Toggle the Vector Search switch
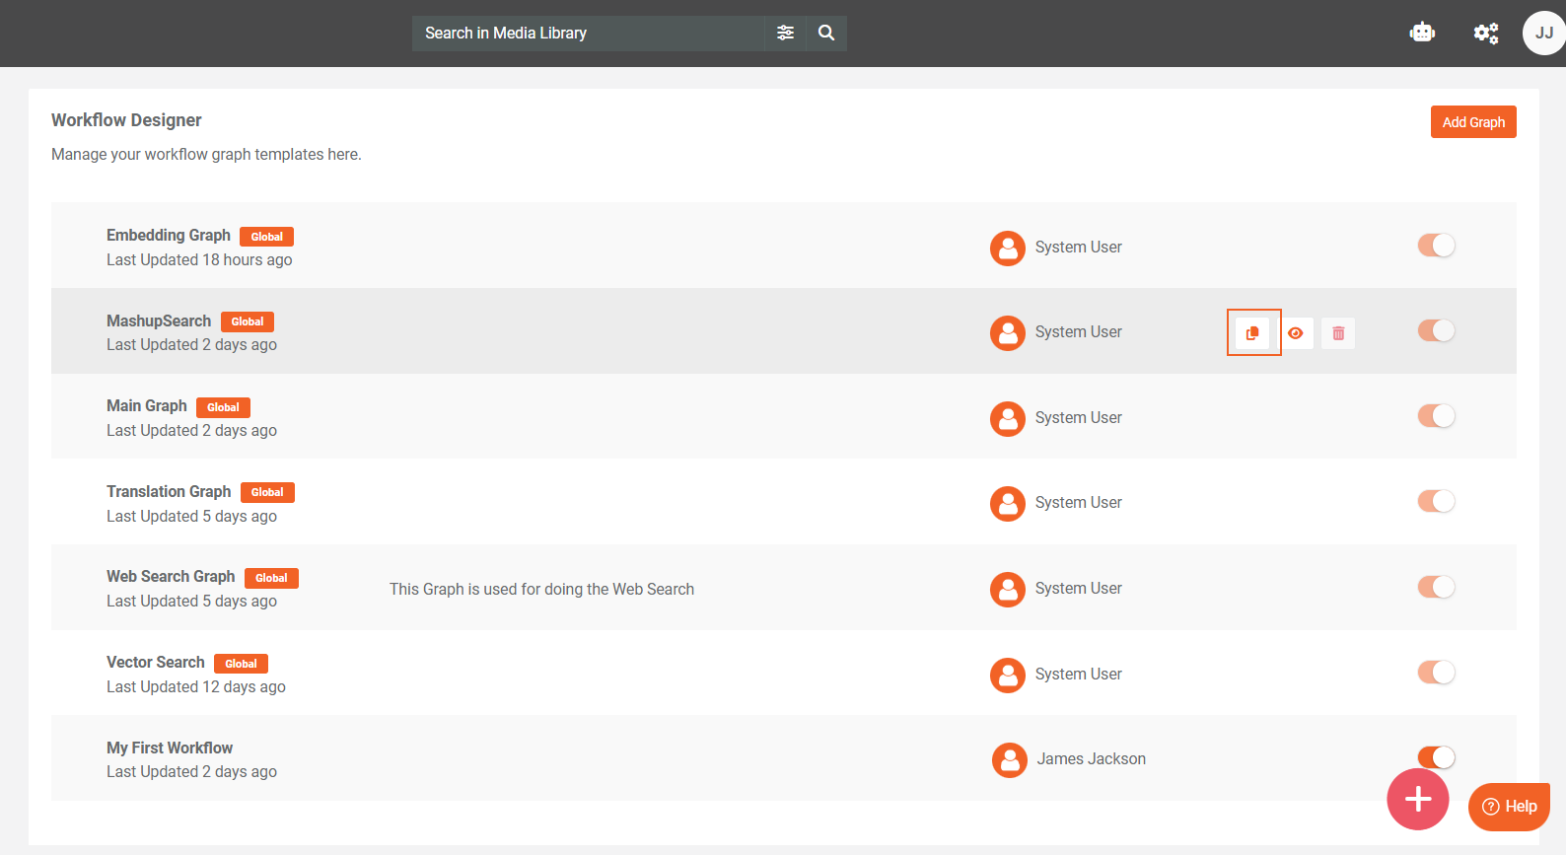1566x855 pixels. pos(1436,673)
